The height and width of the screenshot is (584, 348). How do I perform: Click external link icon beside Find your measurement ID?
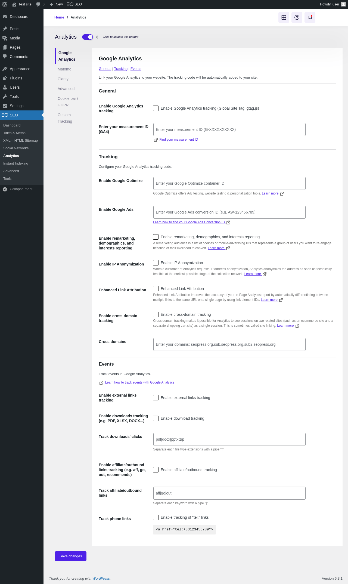[156, 140]
